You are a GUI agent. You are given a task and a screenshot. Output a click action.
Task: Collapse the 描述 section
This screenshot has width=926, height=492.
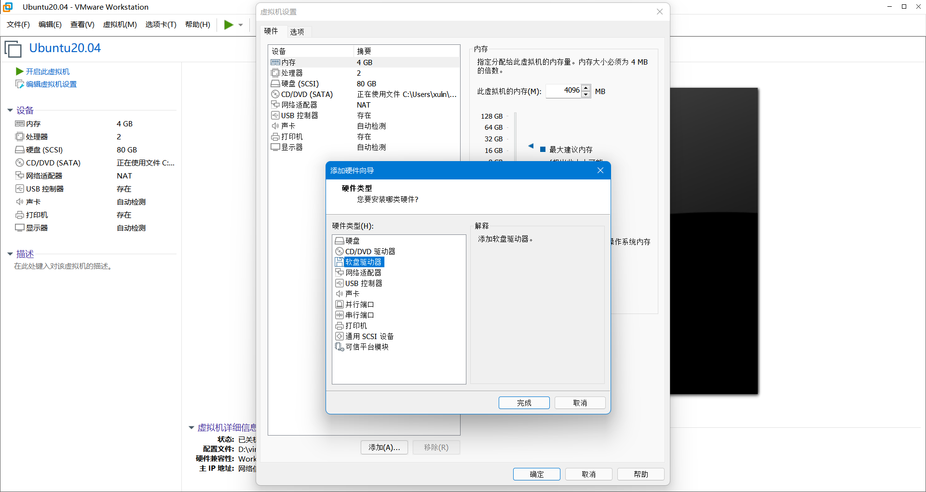[10, 254]
